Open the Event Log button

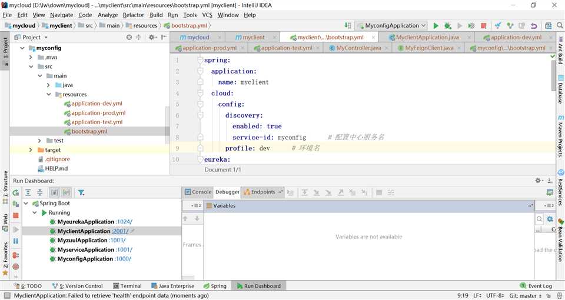536,286
